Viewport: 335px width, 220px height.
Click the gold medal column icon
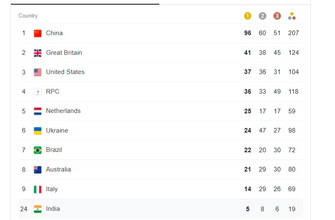tap(247, 16)
